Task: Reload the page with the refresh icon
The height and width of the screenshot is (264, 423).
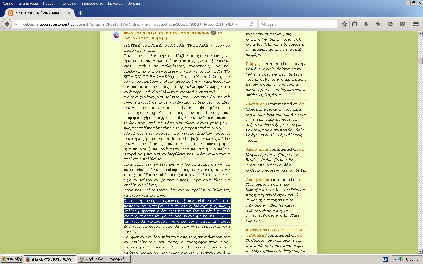Action: click(x=251, y=24)
